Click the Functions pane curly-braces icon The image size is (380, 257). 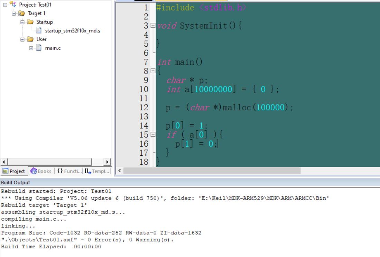click(59, 171)
